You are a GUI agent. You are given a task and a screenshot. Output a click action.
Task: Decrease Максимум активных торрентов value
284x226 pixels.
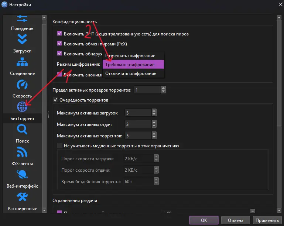[x=154, y=137]
